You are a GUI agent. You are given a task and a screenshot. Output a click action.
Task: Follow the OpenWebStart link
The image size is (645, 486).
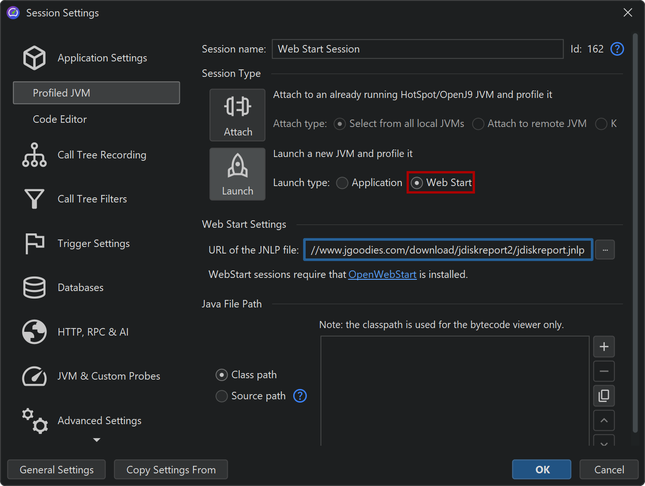[382, 275]
